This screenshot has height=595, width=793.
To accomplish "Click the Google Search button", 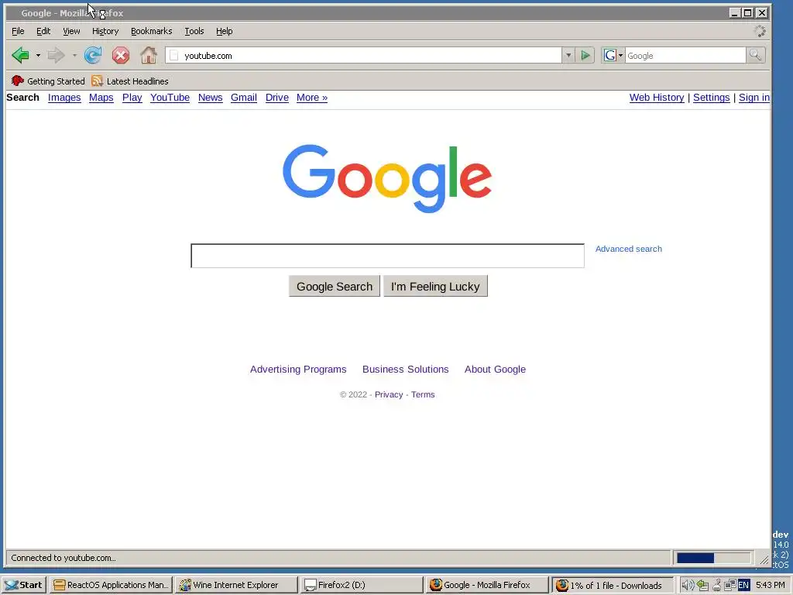I will [335, 287].
